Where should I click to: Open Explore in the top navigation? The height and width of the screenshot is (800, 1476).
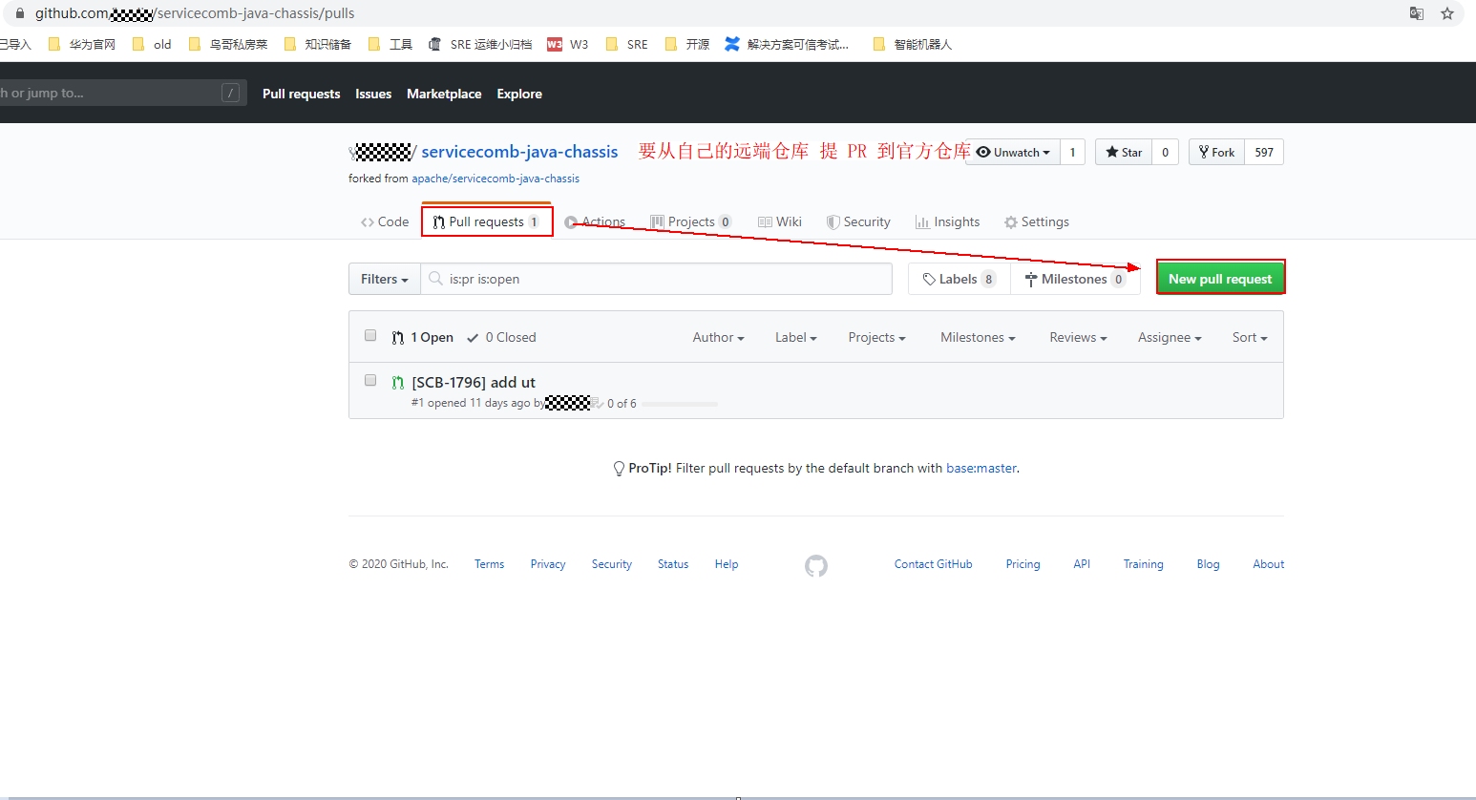[519, 94]
